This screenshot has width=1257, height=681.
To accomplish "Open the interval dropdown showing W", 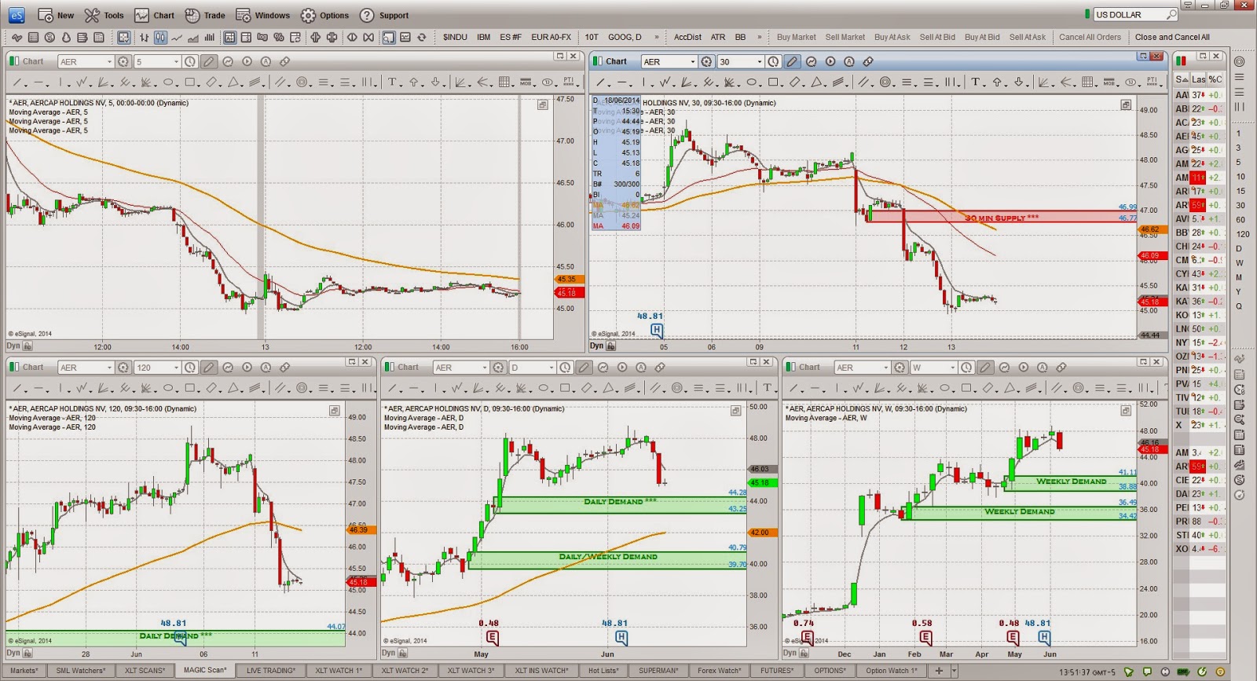I will (x=953, y=368).
